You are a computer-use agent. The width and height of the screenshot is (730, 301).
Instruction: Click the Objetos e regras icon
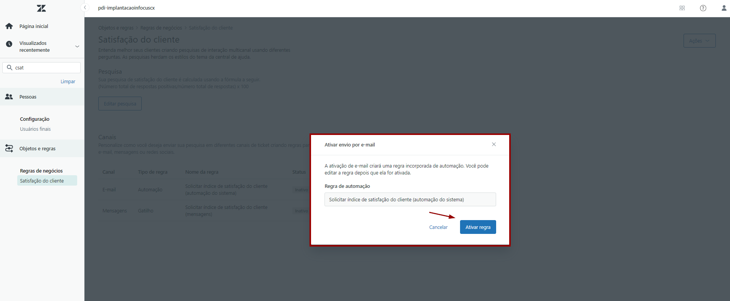point(9,148)
